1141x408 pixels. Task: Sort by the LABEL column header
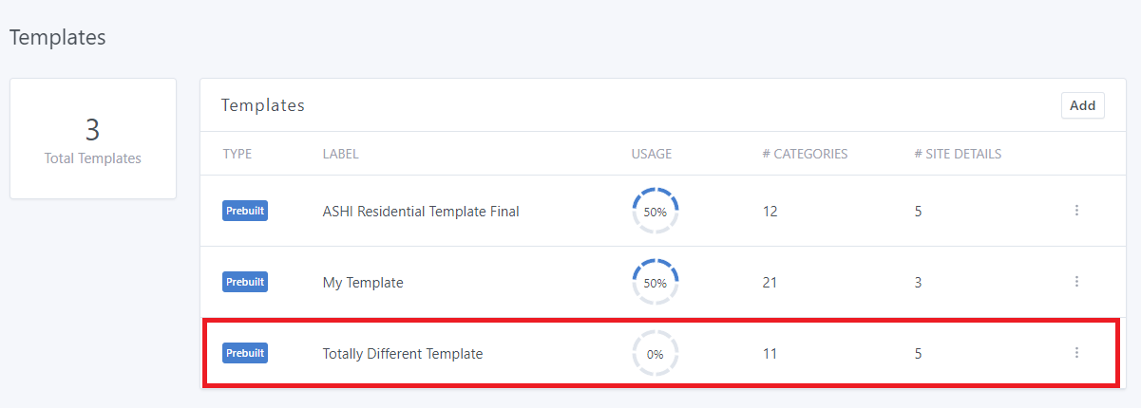pos(340,154)
